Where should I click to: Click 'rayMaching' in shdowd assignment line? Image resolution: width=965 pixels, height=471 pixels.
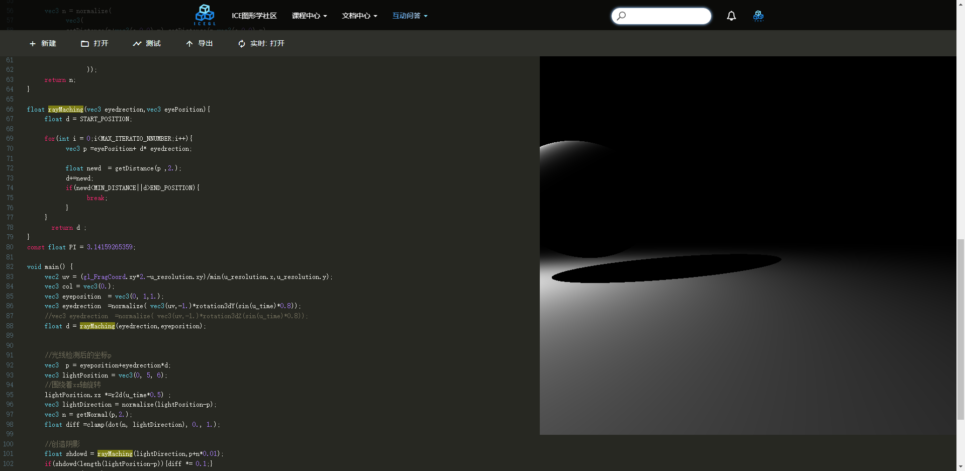tap(115, 454)
